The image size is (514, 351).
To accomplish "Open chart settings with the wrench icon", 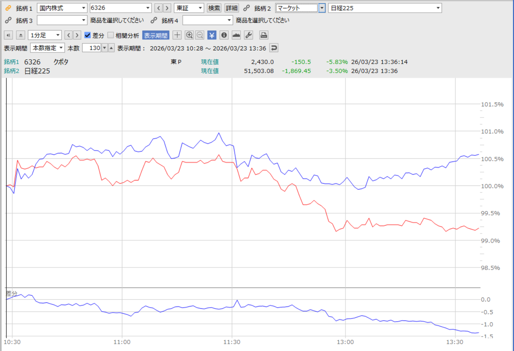I will (x=248, y=35).
